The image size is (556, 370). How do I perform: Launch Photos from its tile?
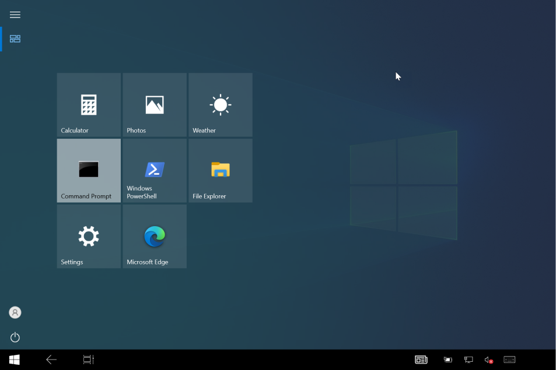point(154,105)
